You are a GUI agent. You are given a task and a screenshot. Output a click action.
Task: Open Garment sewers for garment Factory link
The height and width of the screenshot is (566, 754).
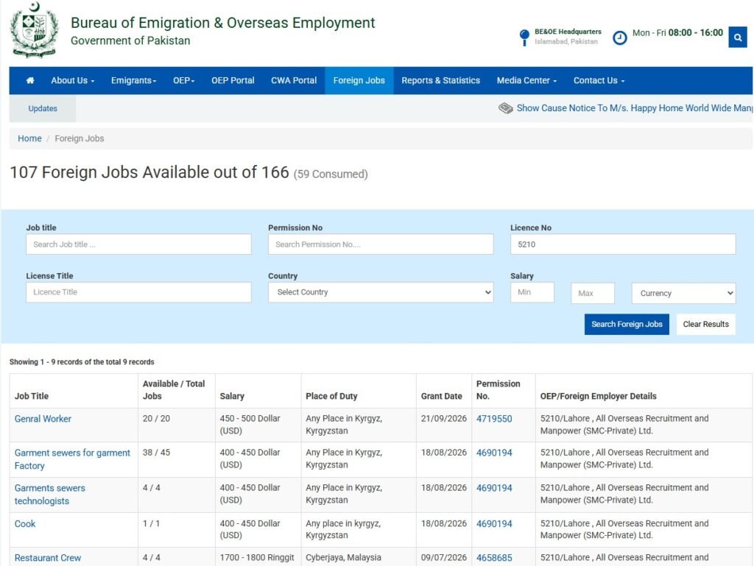[x=72, y=459]
